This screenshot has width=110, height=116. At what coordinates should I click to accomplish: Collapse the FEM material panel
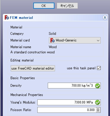(105, 18)
